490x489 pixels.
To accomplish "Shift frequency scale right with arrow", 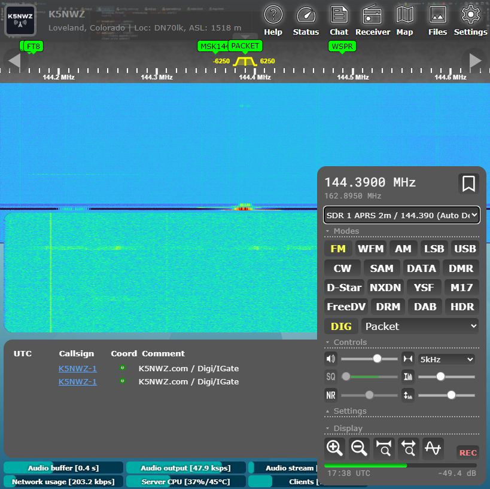I will pyautogui.click(x=476, y=60).
